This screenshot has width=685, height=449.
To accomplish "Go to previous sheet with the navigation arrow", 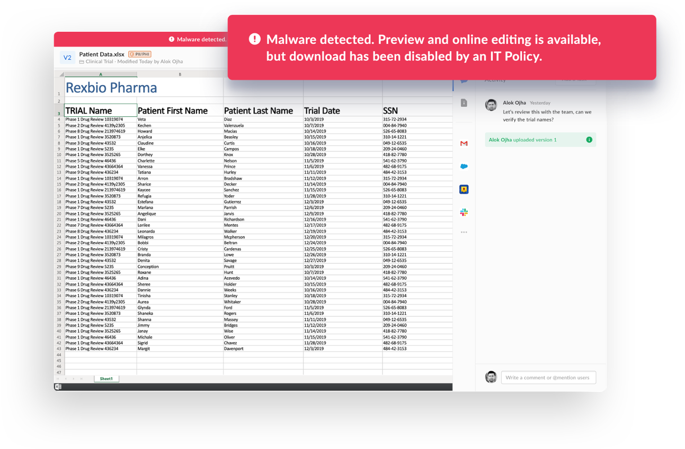I will [x=66, y=379].
